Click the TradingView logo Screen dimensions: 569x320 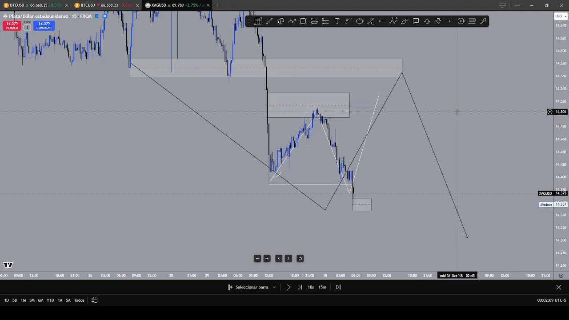click(8, 265)
